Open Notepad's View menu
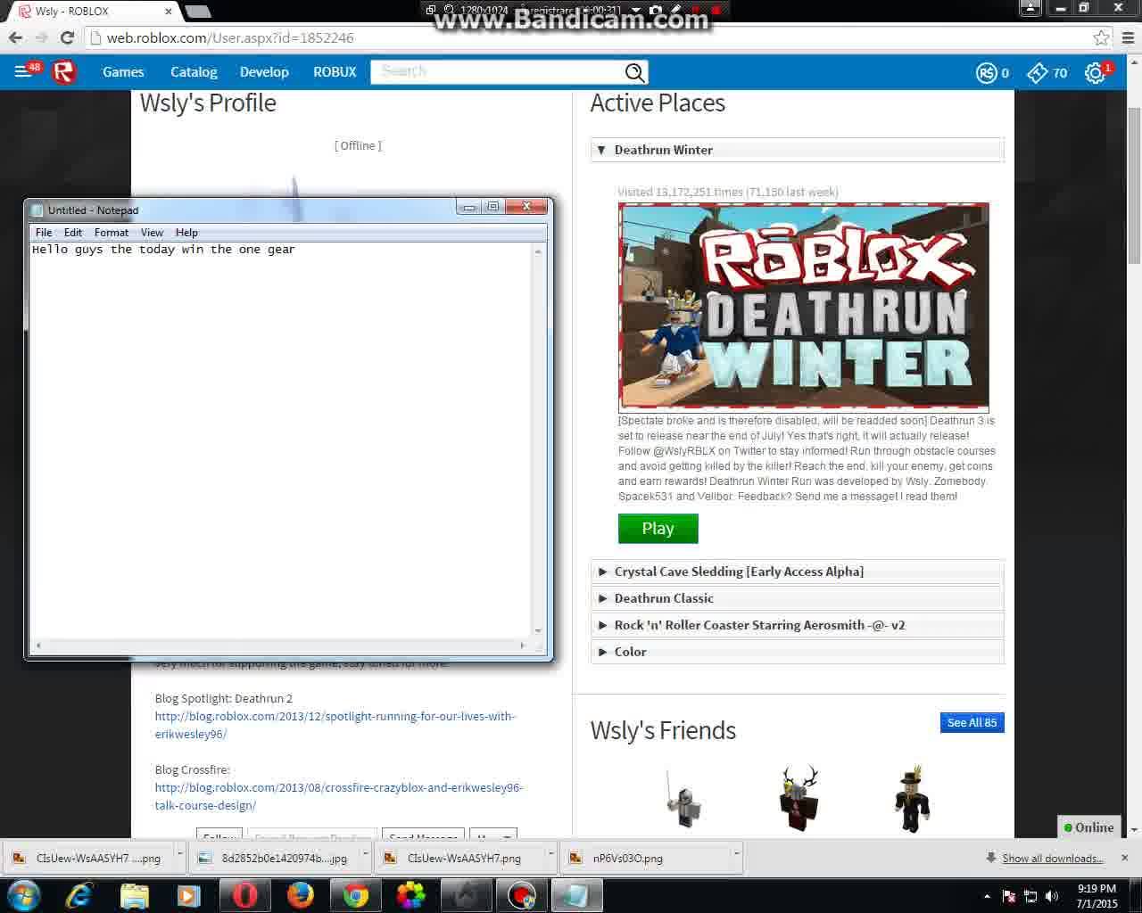 pyautogui.click(x=152, y=233)
